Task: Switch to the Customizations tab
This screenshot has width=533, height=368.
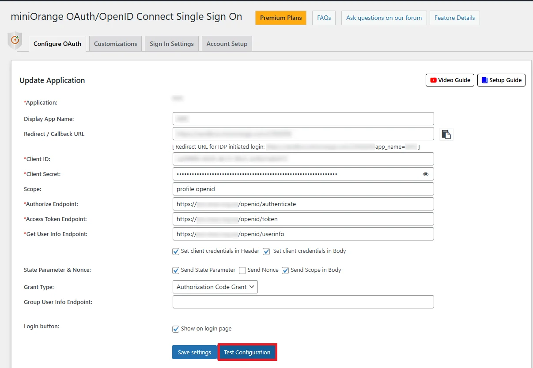Action: (x=115, y=44)
